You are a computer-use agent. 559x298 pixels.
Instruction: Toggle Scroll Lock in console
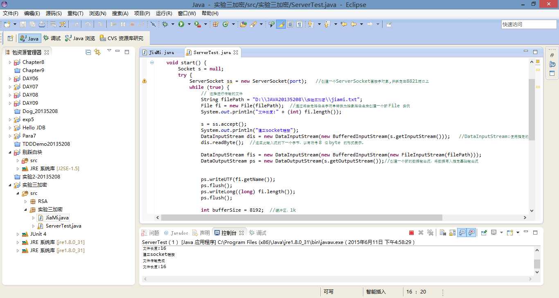[x=452, y=233]
